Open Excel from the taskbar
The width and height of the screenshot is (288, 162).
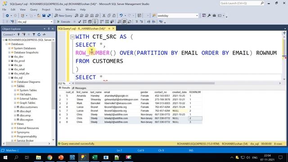[x=94, y=157]
